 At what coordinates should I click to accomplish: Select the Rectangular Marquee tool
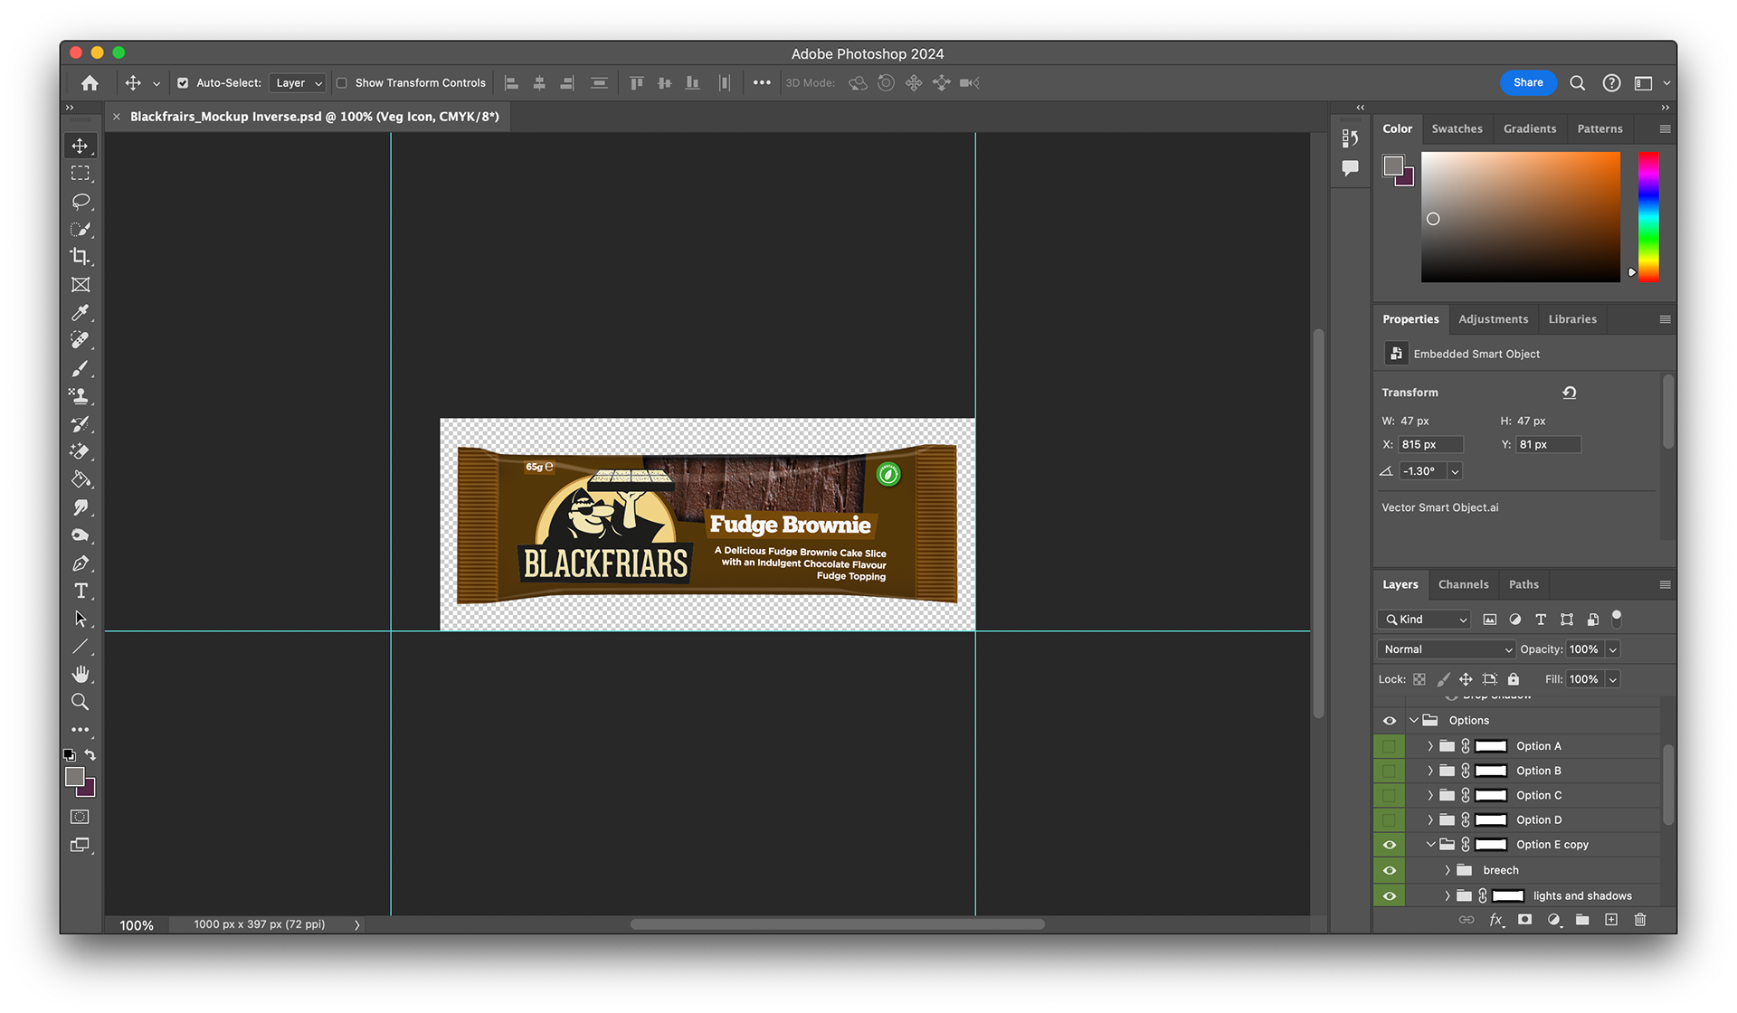(81, 173)
